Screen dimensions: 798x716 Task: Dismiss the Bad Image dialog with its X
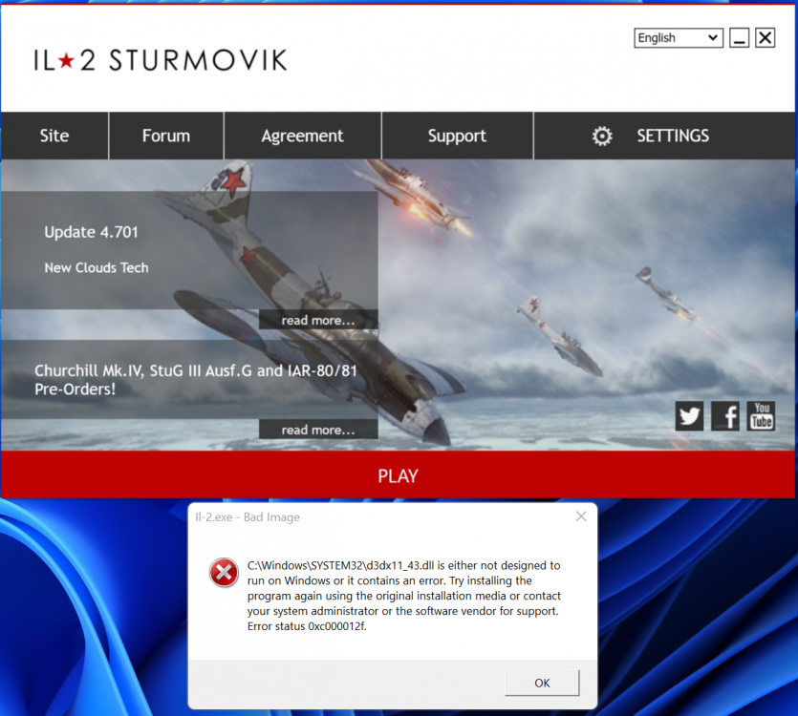(581, 516)
